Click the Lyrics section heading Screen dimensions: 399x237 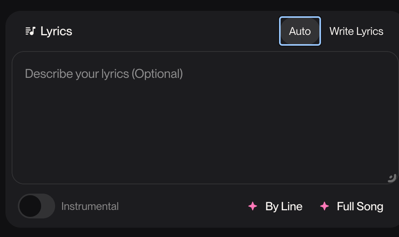(56, 31)
